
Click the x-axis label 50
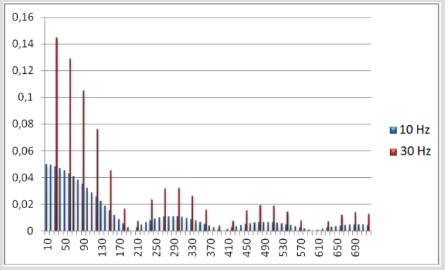65,244
